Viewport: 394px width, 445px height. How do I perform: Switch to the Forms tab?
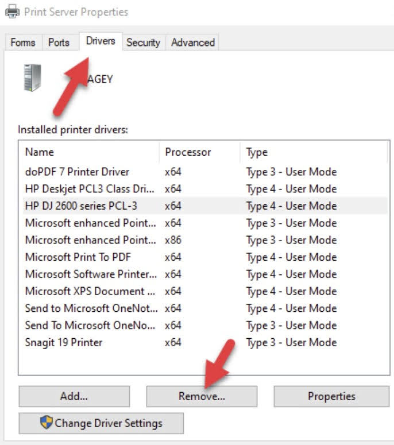(x=23, y=42)
